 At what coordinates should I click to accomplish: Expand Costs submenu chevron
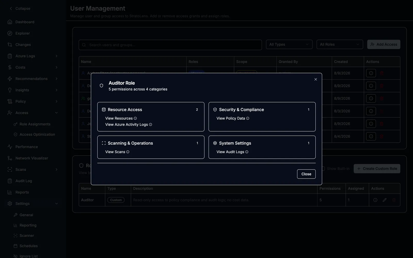57,67
